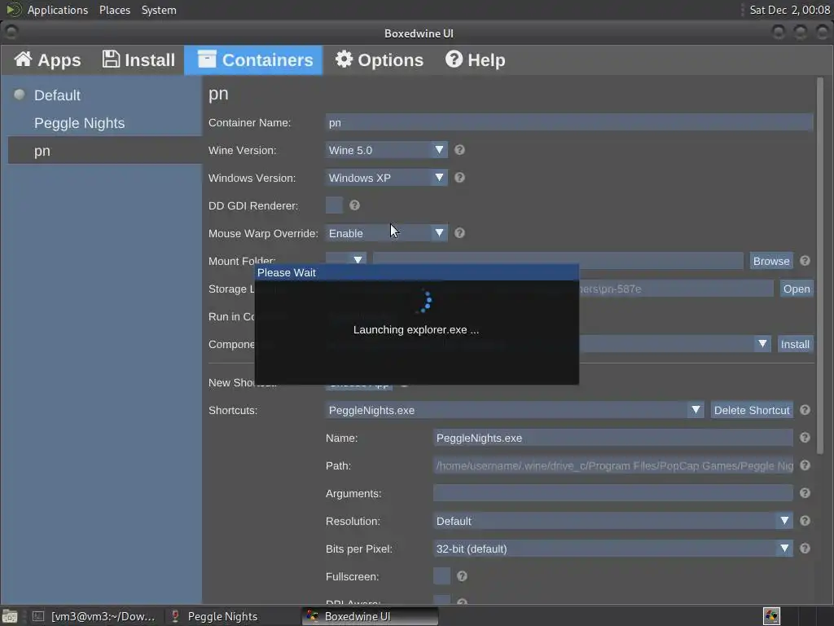Open the Mouse Warp Override dropdown

click(x=386, y=233)
